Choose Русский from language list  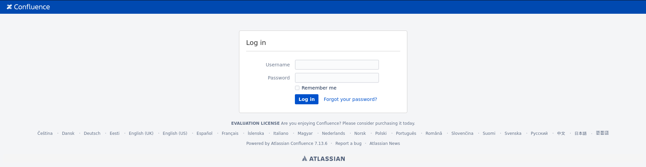(539, 133)
